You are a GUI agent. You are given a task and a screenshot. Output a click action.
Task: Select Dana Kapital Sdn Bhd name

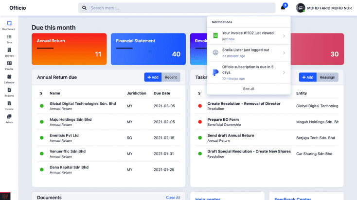pyautogui.click(x=69, y=167)
